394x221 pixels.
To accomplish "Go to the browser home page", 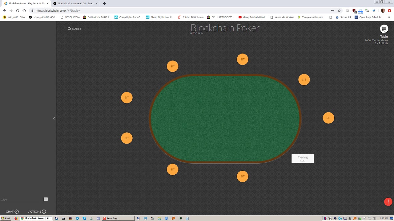I will point(24,10).
